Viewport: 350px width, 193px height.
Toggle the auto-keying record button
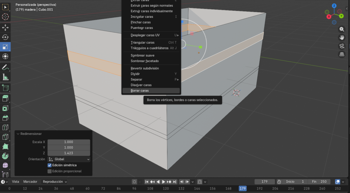click(x=135, y=182)
